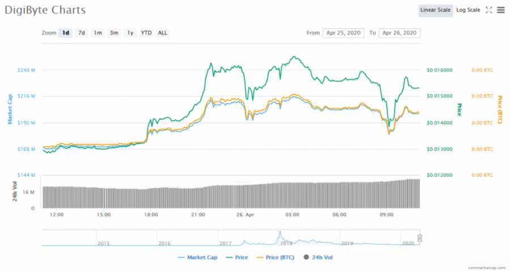510x271 pixels.
Task: Toggle 24h Vol series in legend
Action: pyautogui.click(x=318, y=257)
